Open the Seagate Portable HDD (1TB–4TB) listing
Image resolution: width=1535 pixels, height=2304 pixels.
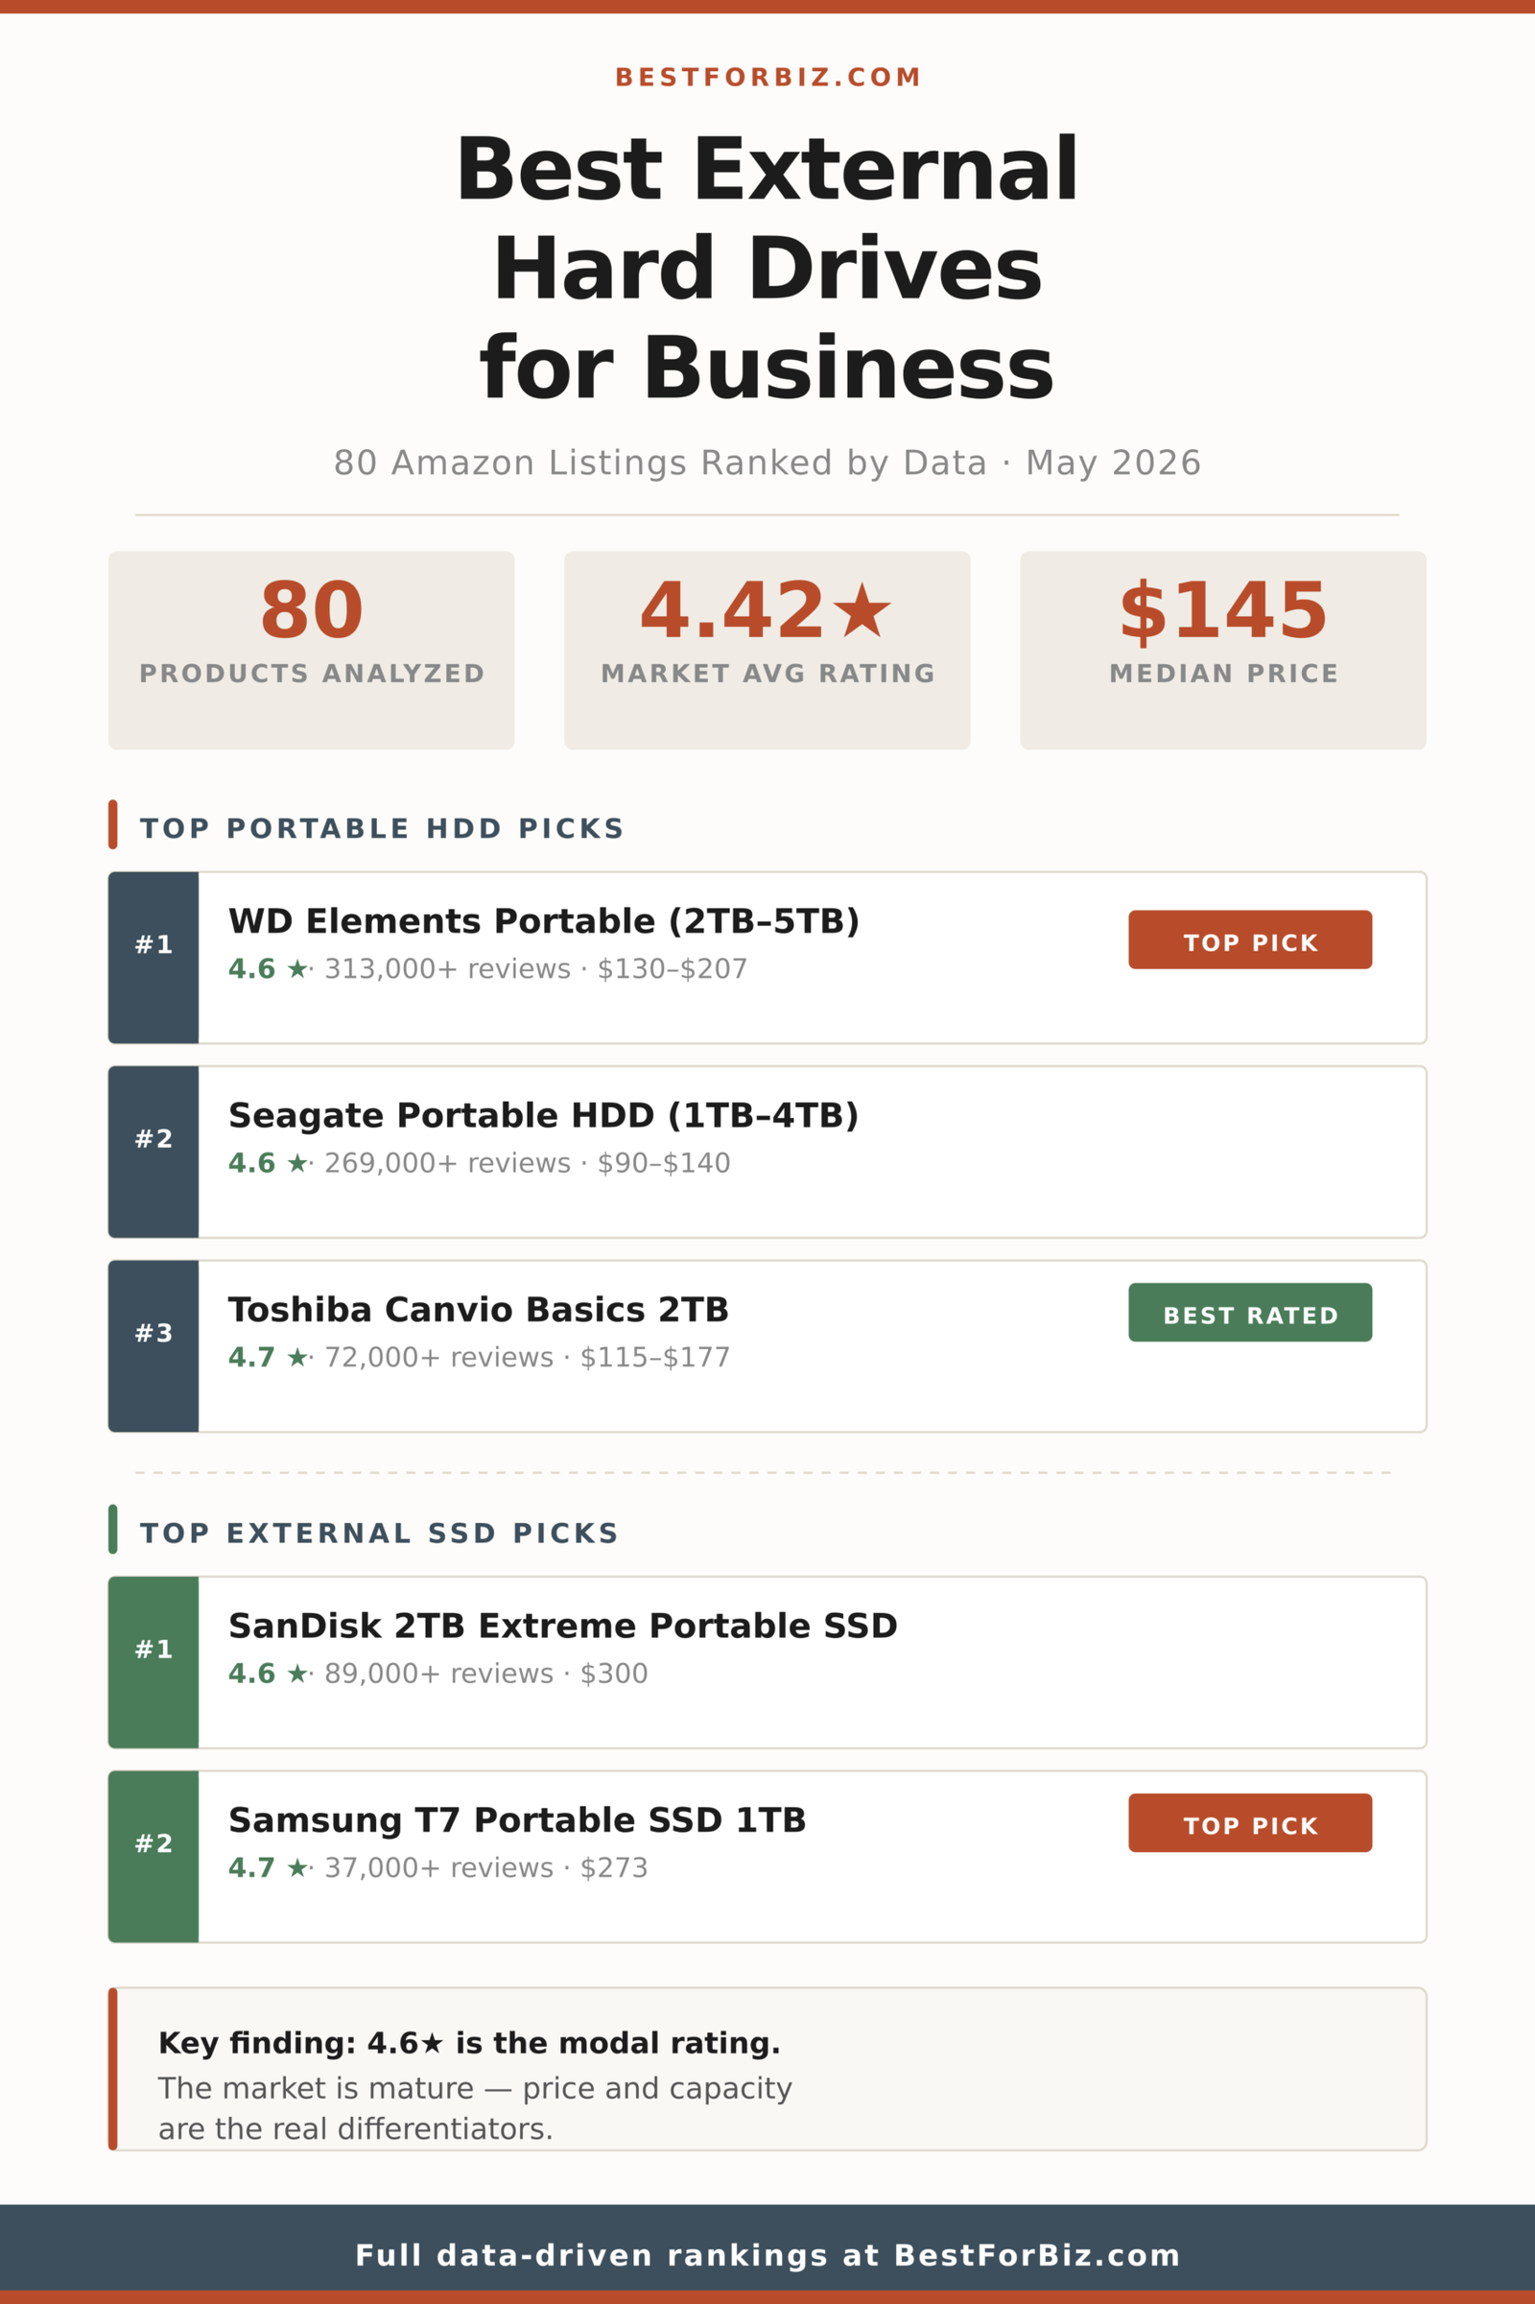[x=767, y=1152]
